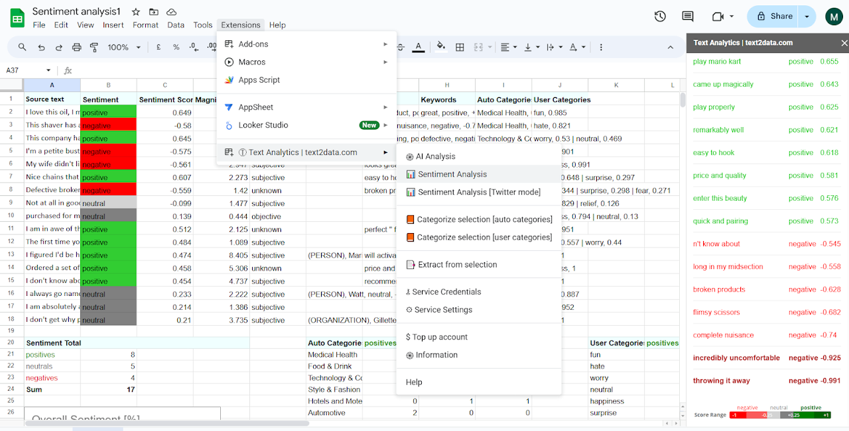This screenshot has width=849, height=431.
Task: Click the Share button
Action: pyautogui.click(x=773, y=17)
